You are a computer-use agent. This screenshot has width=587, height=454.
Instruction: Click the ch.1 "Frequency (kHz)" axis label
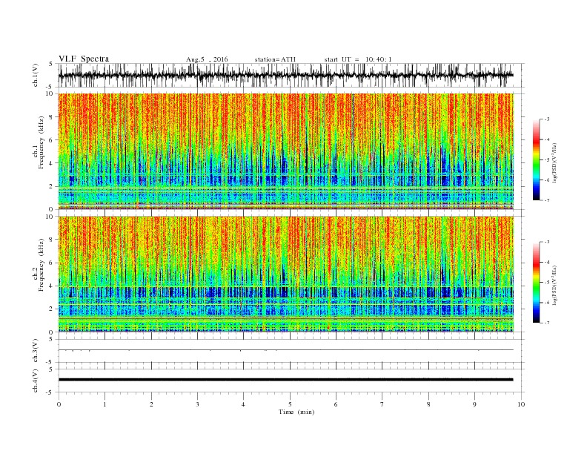[42, 142]
